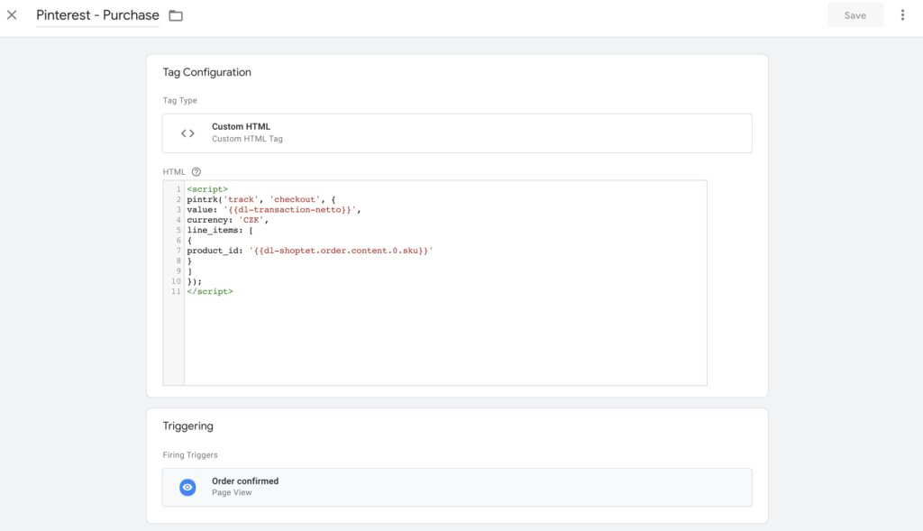This screenshot has width=923, height=531.
Task: Open the three-dot more options menu
Action: coord(902,15)
